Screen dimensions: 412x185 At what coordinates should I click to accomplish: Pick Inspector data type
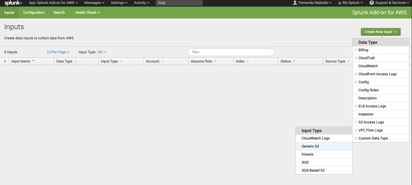381,114
